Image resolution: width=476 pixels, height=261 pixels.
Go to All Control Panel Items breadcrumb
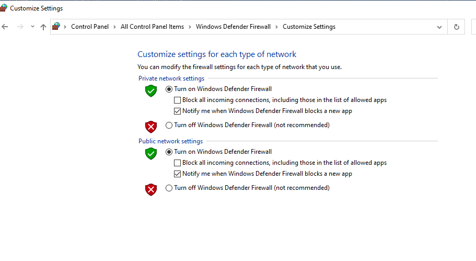pos(152,27)
